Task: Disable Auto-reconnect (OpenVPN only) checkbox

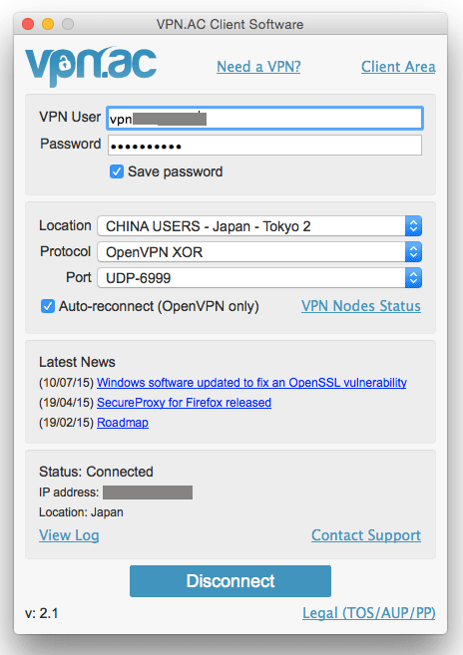Action: click(48, 306)
